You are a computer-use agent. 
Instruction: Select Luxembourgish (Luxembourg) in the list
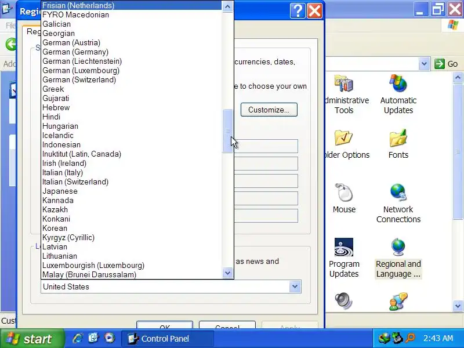point(132,266)
